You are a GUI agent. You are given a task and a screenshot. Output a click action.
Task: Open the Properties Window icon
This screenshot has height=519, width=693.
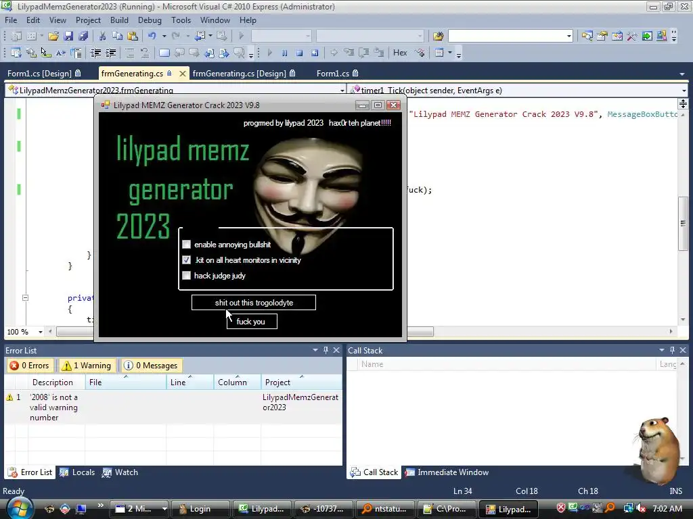click(x=602, y=36)
